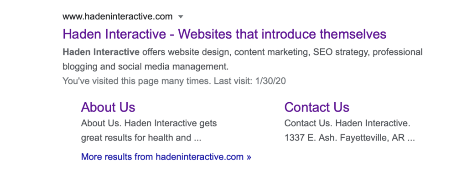This screenshot has width=467, height=180.
Task: Click 'Websites that introduce themselves' in title
Action: tap(282, 35)
